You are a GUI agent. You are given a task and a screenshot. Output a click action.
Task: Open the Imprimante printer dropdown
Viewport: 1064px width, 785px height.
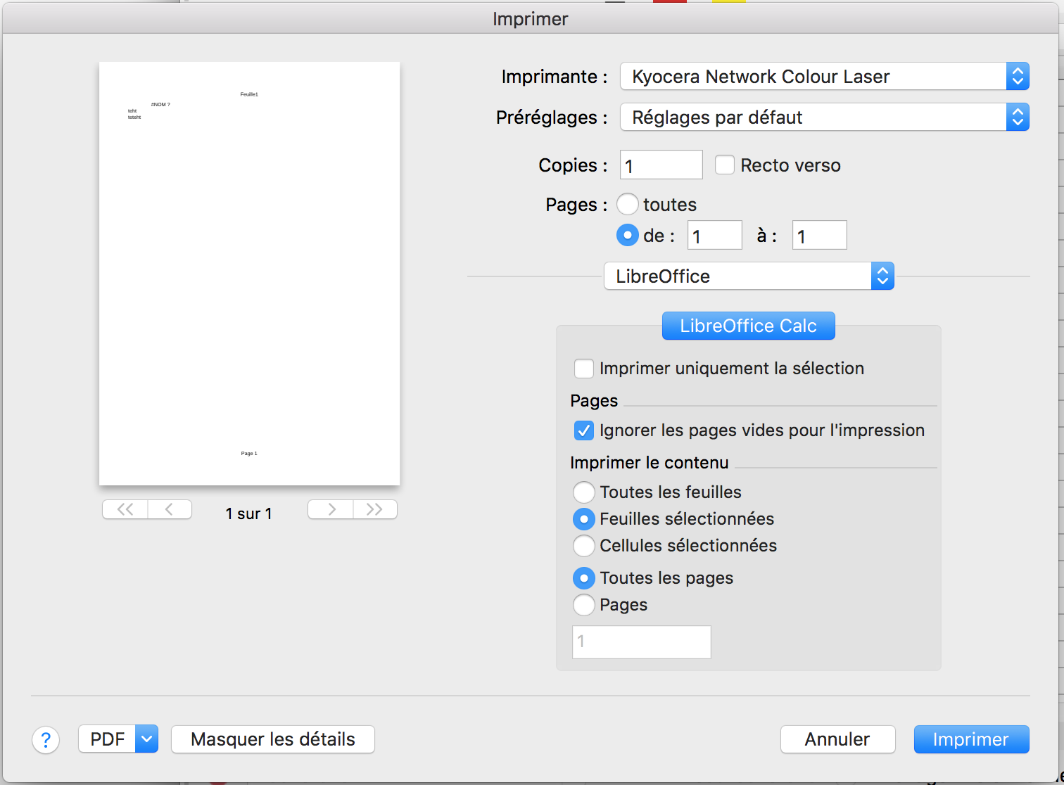pyautogui.click(x=824, y=76)
